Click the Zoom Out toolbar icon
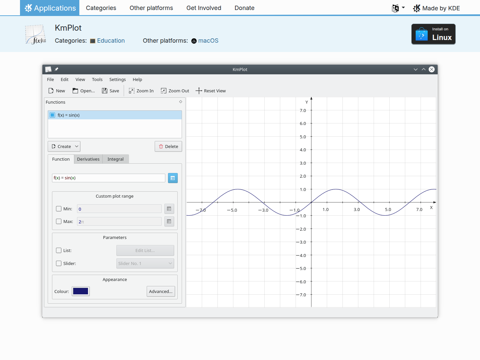Viewport: 480px width, 360px height. pyautogui.click(x=164, y=91)
